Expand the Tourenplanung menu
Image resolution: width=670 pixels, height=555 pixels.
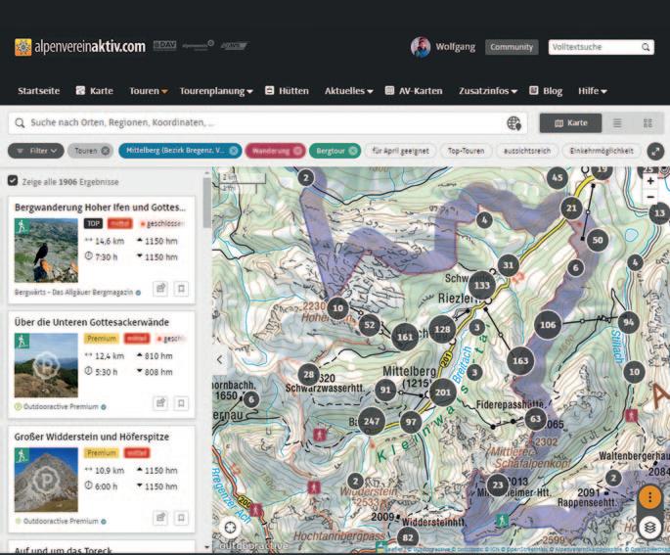tap(216, 91)
